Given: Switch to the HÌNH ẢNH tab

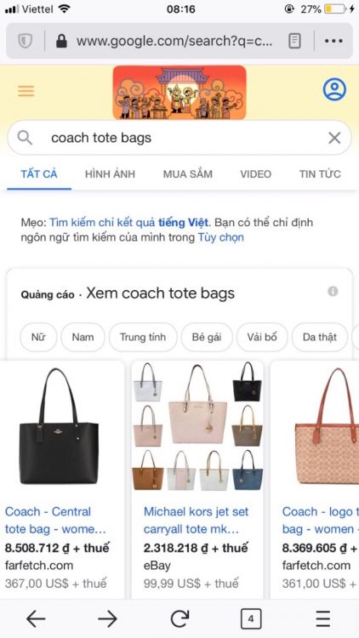Looking at the screenshot, I should [x=110, y=174].
